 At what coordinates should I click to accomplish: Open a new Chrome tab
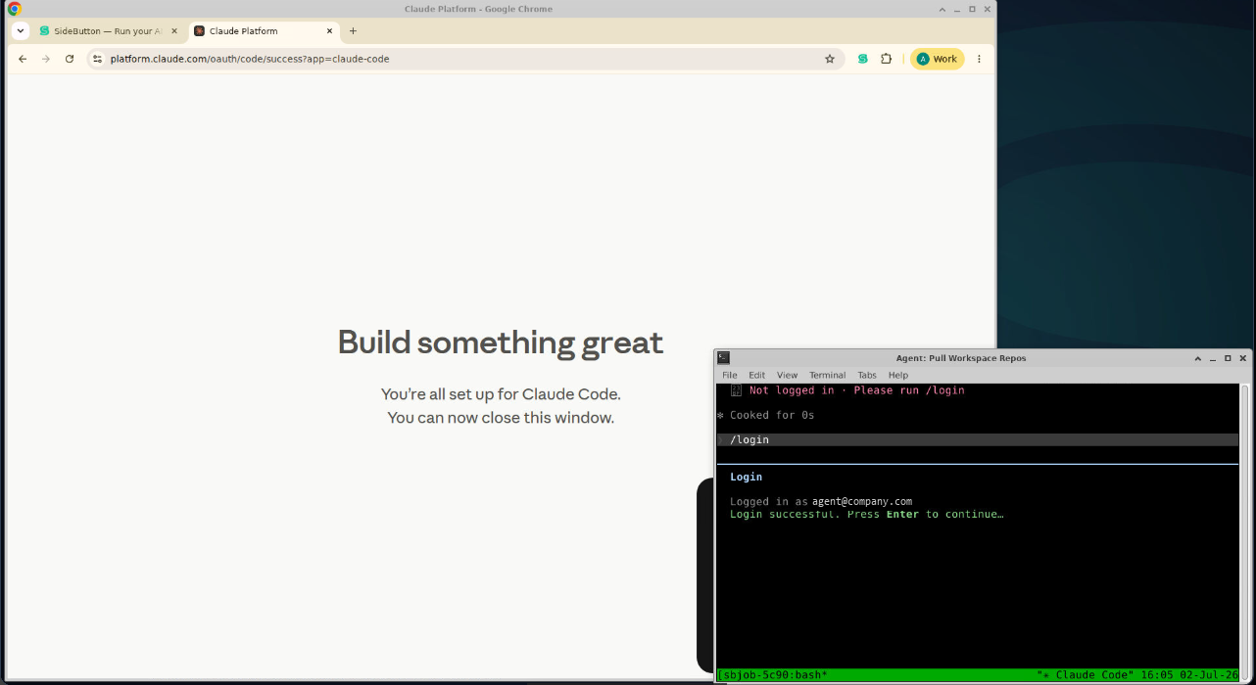point(354,31)
